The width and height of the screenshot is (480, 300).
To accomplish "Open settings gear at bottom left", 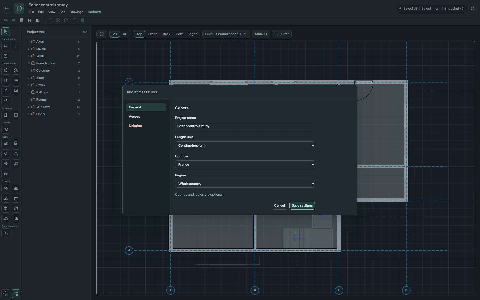I will pos(6,294).
